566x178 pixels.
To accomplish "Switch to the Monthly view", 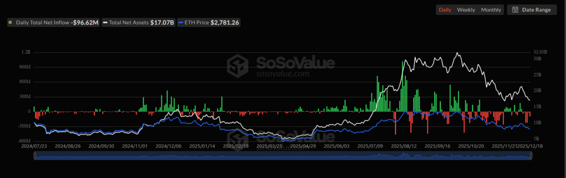I will click(491, 10).
